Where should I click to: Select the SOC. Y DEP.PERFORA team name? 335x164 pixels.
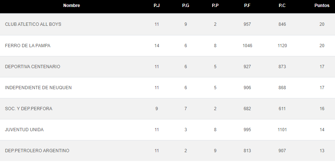[29, 109]
